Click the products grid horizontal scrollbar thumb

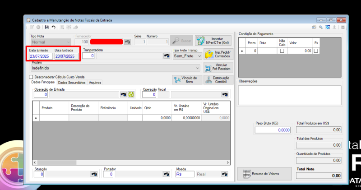click(57, 162)
